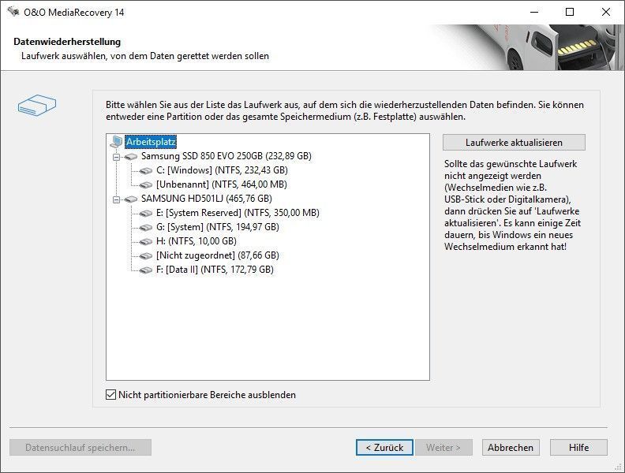
Task: Uncheck Nicht partitionierbare Bereiche ausblenden
Action: click(x=111, y=395)
